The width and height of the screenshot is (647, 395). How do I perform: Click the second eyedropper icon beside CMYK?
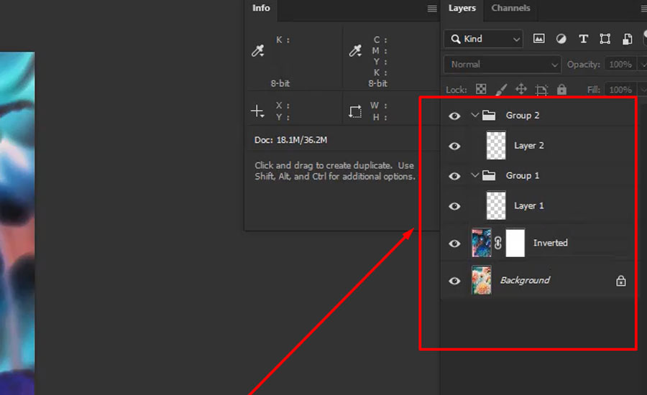[x=355, y=51]
